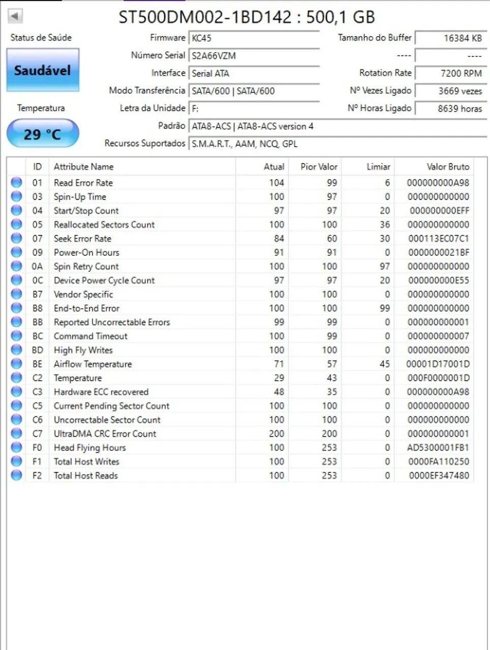This screenshot has width=490, height=650.
Task: Click status orb for Command Timeout
Action: point(17,336)
